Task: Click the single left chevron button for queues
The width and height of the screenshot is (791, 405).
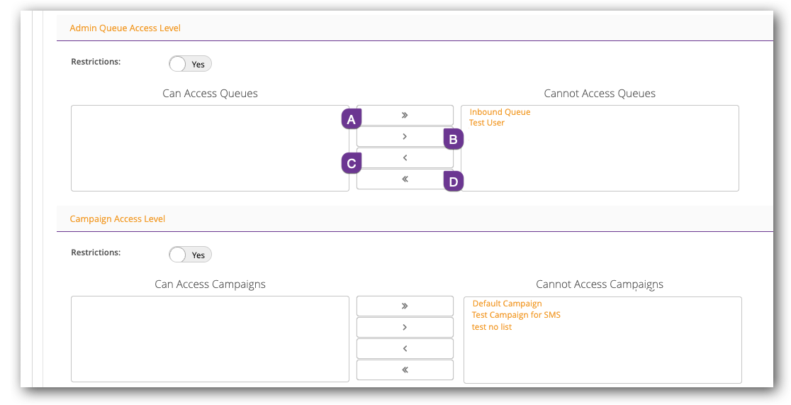Action: [x=405, y=157]
